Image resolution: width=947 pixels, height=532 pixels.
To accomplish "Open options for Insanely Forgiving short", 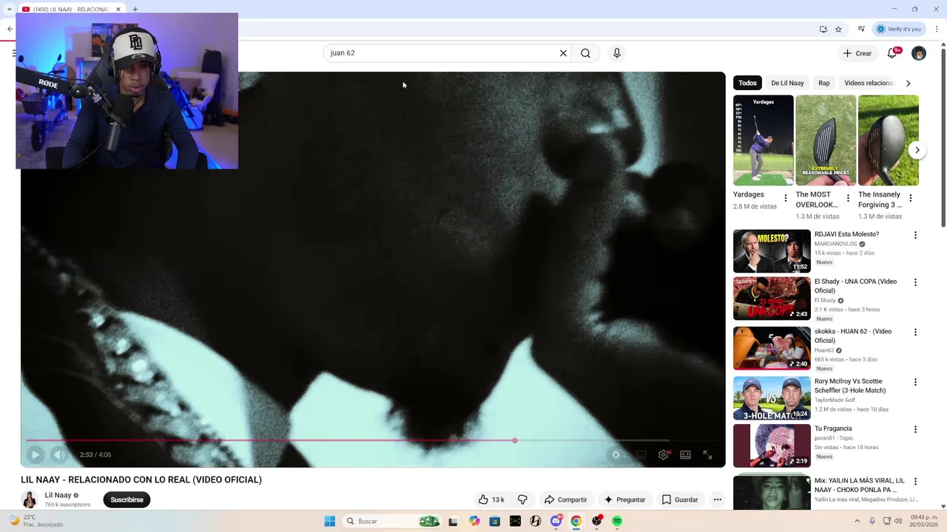I will tap(911, 198).
